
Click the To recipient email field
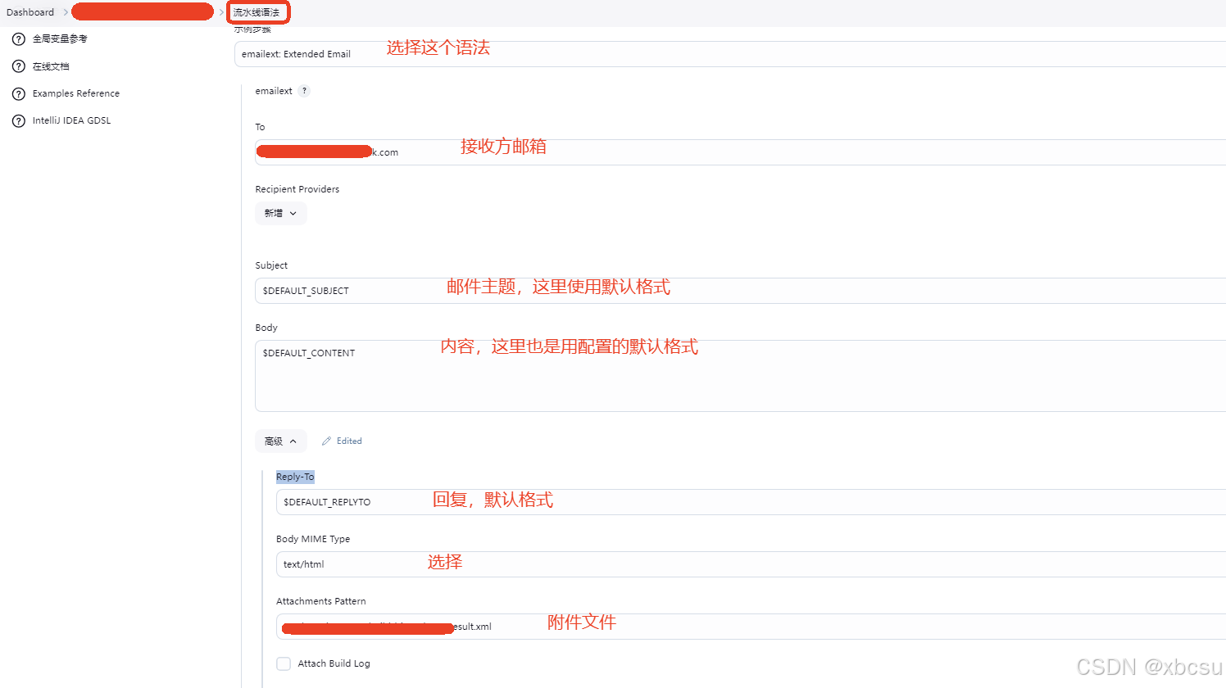740,152
